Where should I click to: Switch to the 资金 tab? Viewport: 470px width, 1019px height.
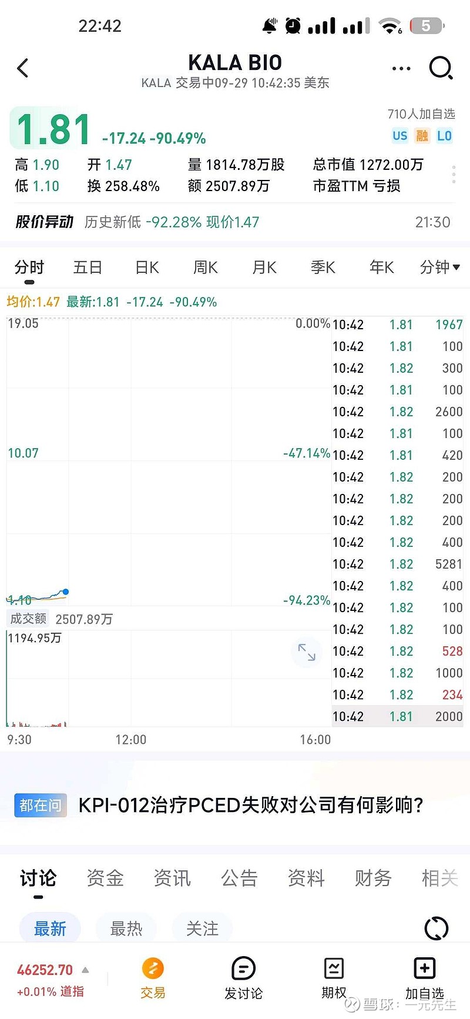tap(105, 878)
